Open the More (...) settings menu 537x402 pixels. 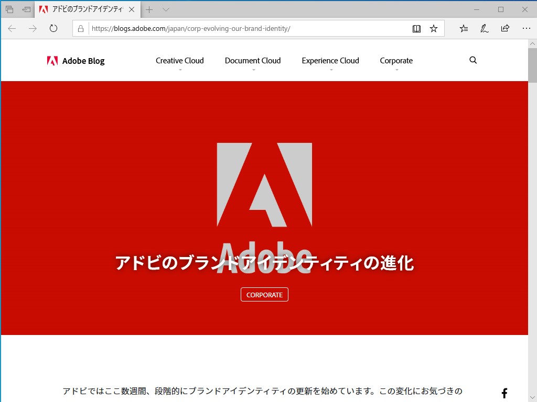(527, 29)
